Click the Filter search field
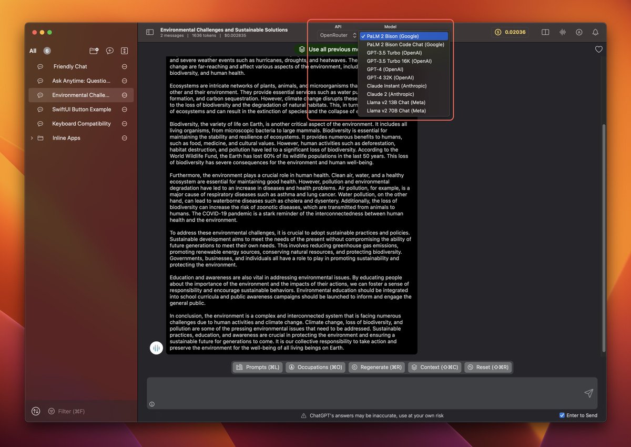 (71, 411)
